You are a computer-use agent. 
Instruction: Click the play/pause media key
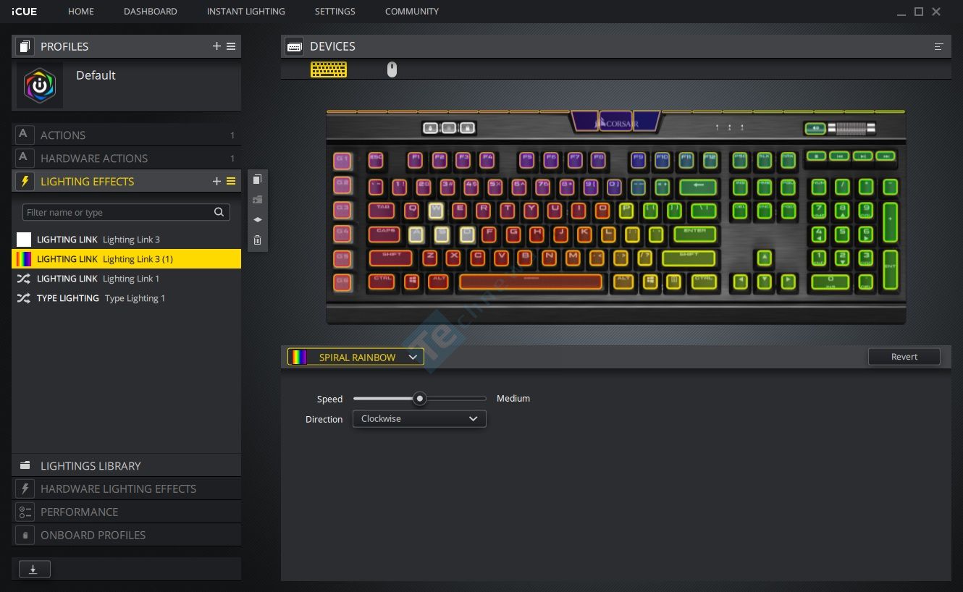(x=862, y=156)
